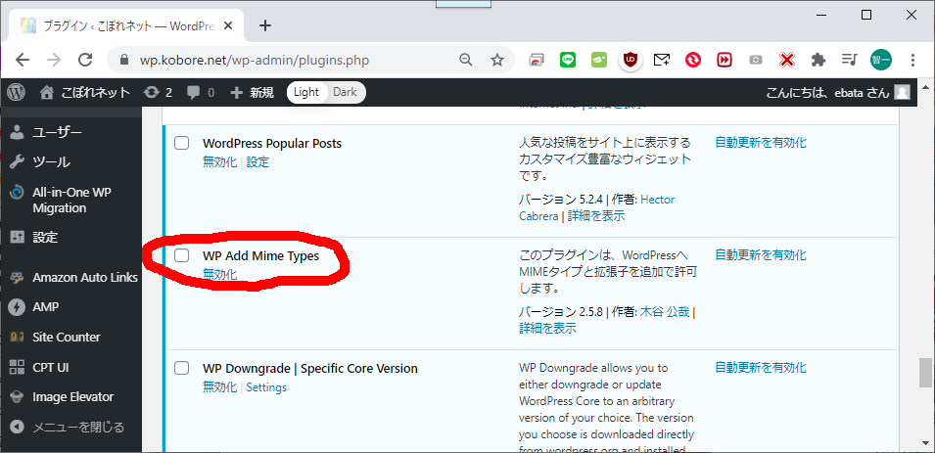935x453 pixels.
Task: Click the LINE extension icon
Action: 568,60
